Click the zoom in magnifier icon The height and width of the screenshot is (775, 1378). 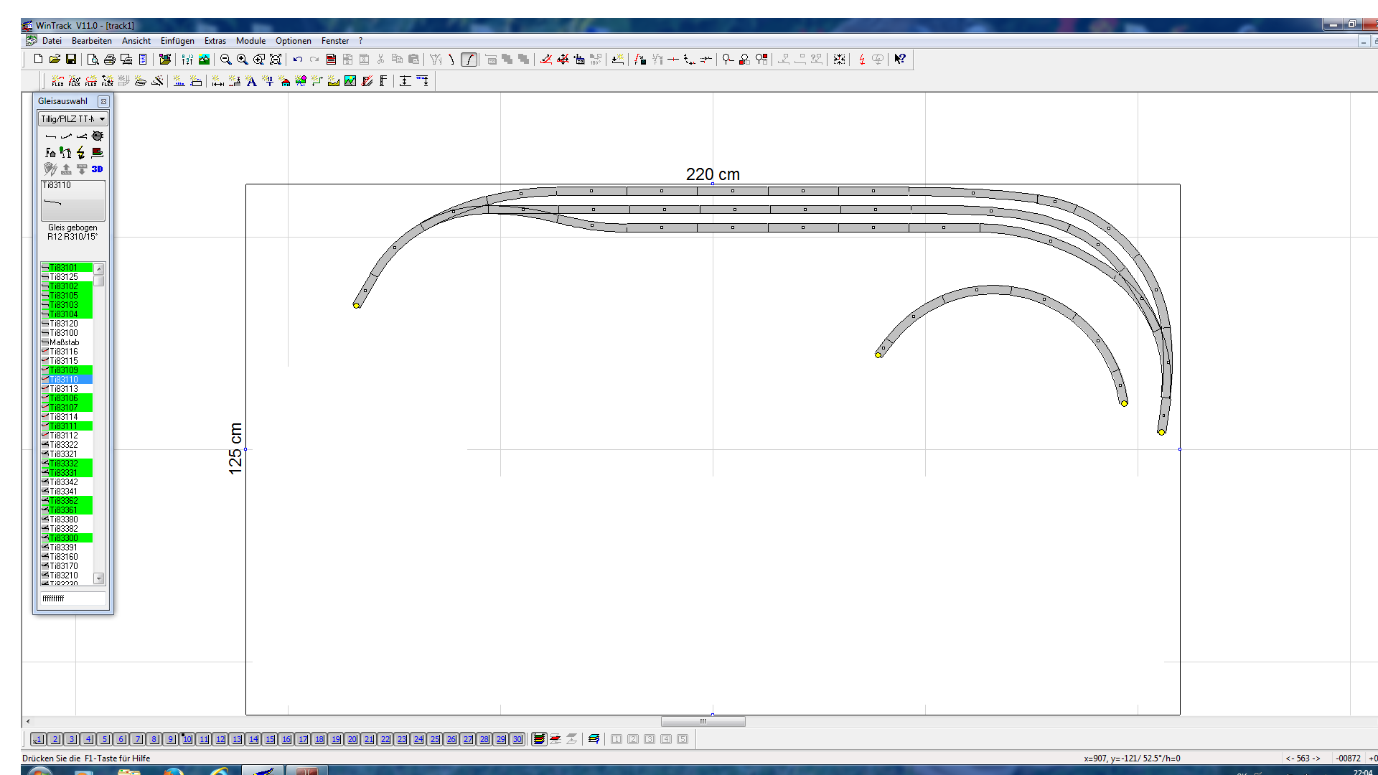(x=243, y=60)
